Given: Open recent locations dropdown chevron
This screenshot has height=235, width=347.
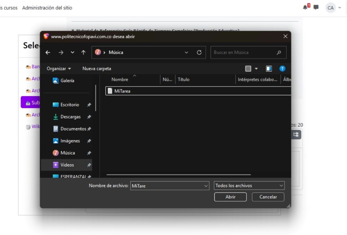Looking at the screenshot, I should pos(72,53).
